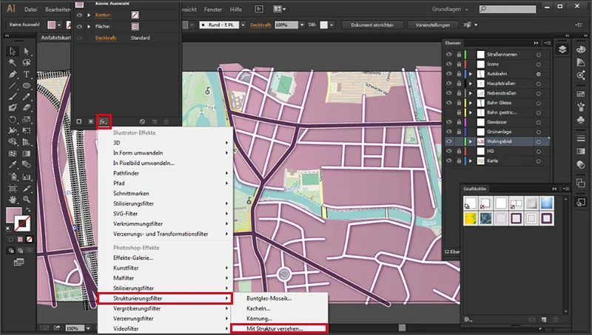Image resolution: width=592 pixels, height=335 pixels.
Task: Expand Kontur attribute disclosure triangle
Action: point(89,15)
